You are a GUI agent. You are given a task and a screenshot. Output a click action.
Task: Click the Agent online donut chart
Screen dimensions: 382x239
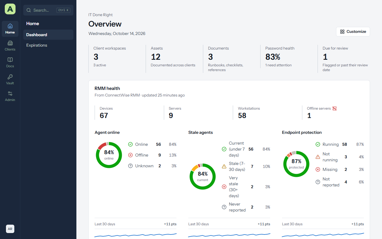tap(109, 155)
